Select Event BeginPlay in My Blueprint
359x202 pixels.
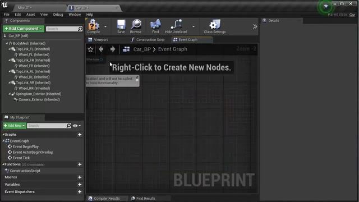[x=26, y=146]
